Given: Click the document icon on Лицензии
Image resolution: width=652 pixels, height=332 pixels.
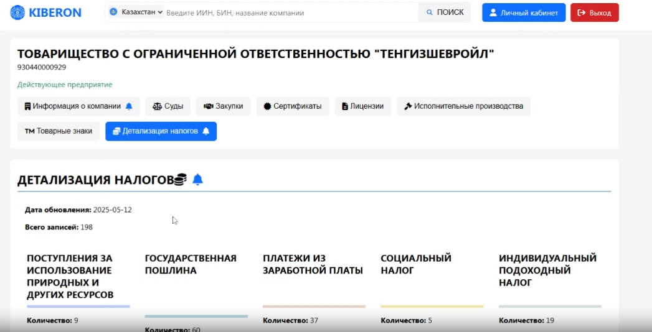Looking at the screenshot, I should point(345,106).
